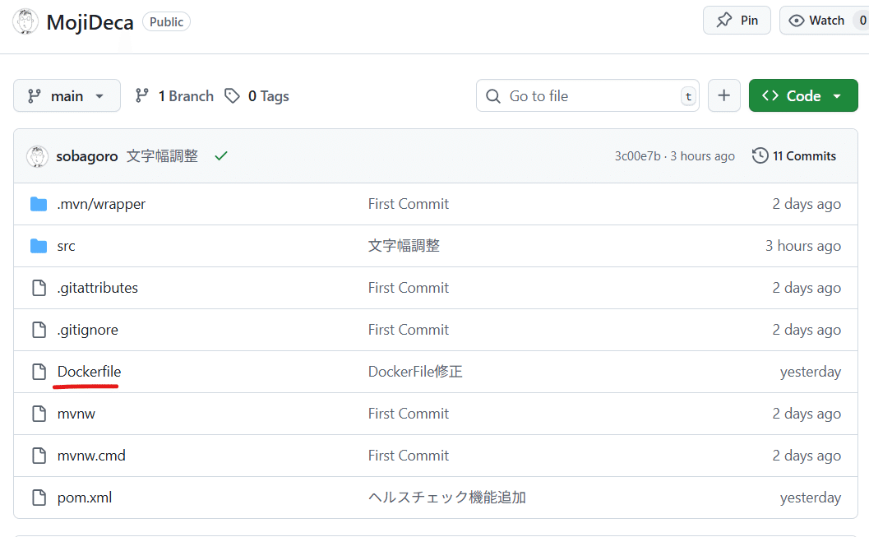View the 1 Branch link
The width and height of the screenshot is (869, 537).
click(x=174, y=96)
